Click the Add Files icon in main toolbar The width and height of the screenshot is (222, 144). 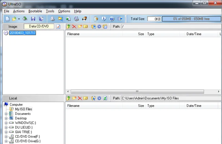[96, 19]
